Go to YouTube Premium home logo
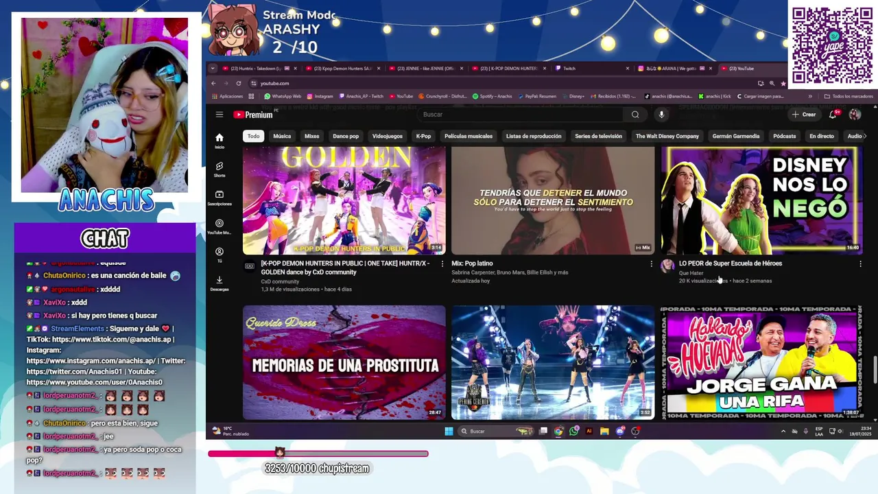This screenshot has height=494, width=878. point(253,115)
